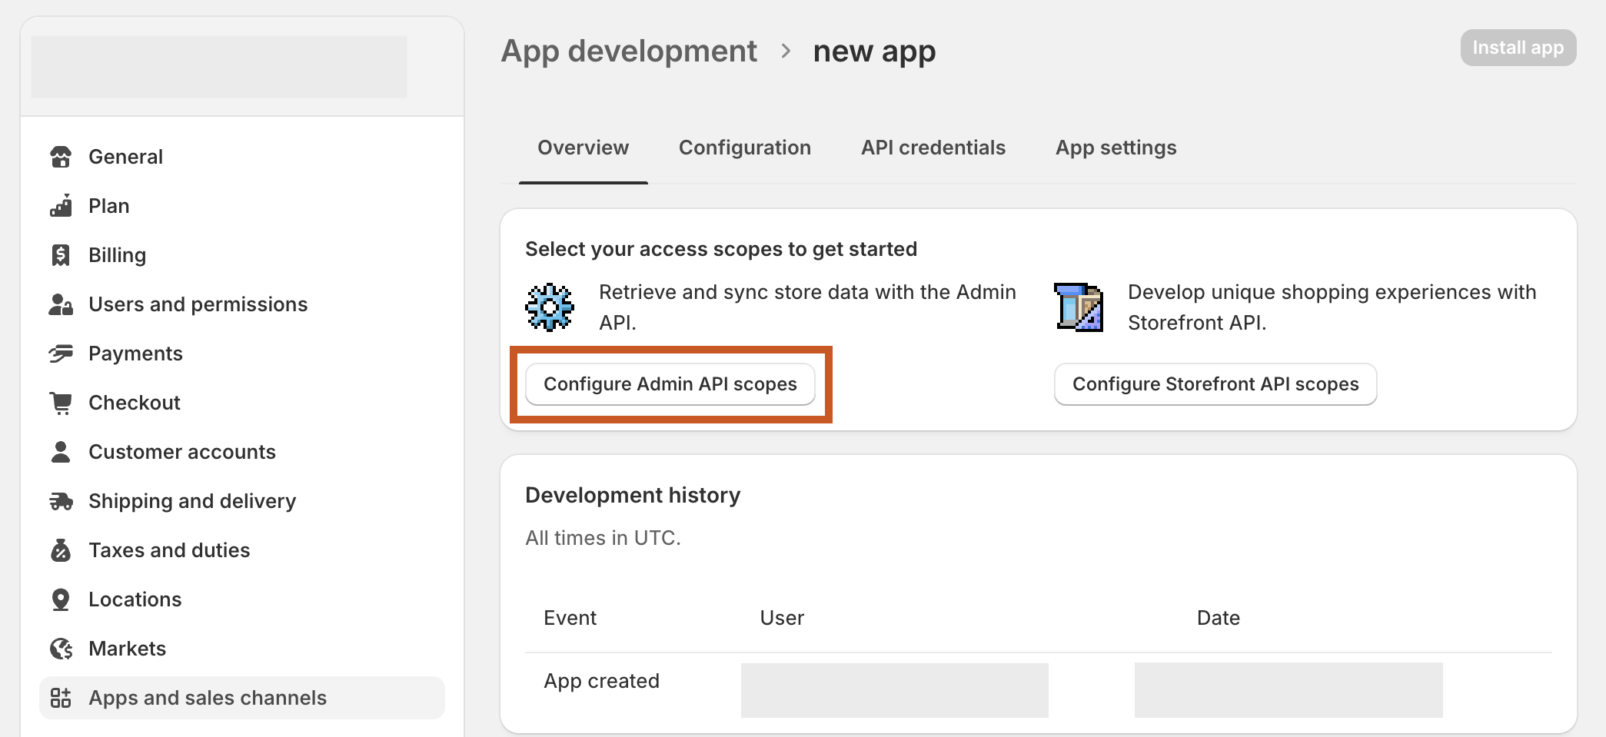1606x737 pixels.
Task: Click the User column header
Action: [782, 618]
